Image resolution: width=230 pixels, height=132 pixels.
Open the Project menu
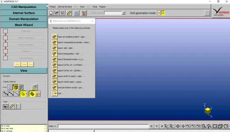(x=52, y=7)
